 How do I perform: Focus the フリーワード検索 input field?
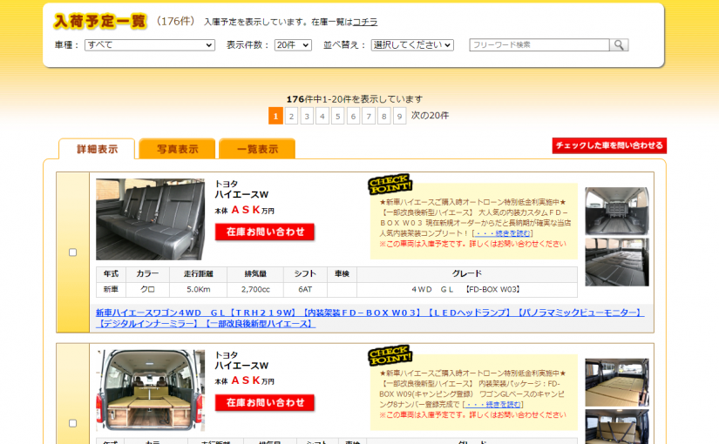[539, 45]
